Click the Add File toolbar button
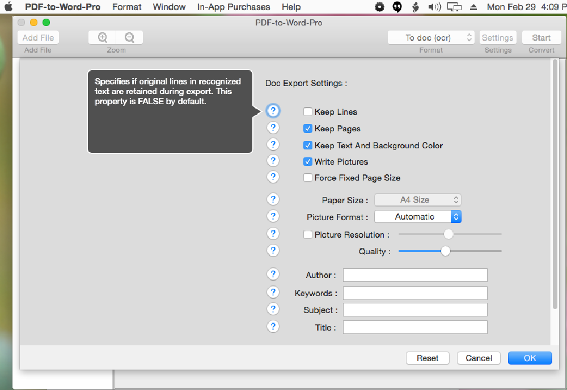Image resolution: width=567 pixels, height=390 pixels. tap(38, 37)
